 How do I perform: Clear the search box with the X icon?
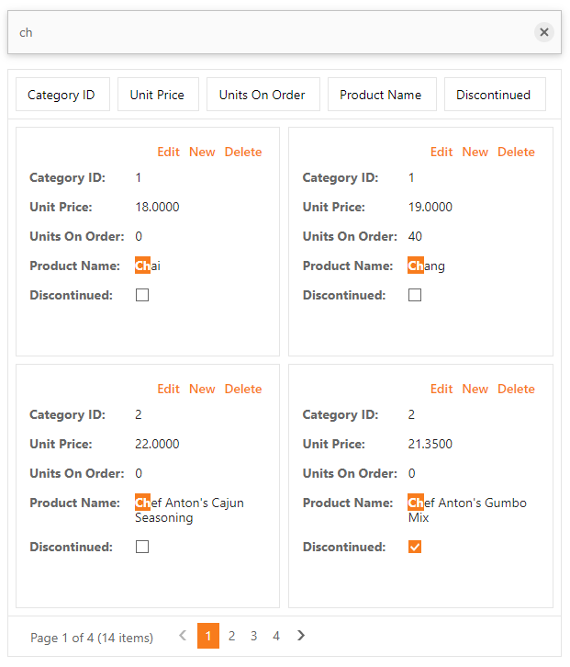pyautogui.click(x=543, y=32)
